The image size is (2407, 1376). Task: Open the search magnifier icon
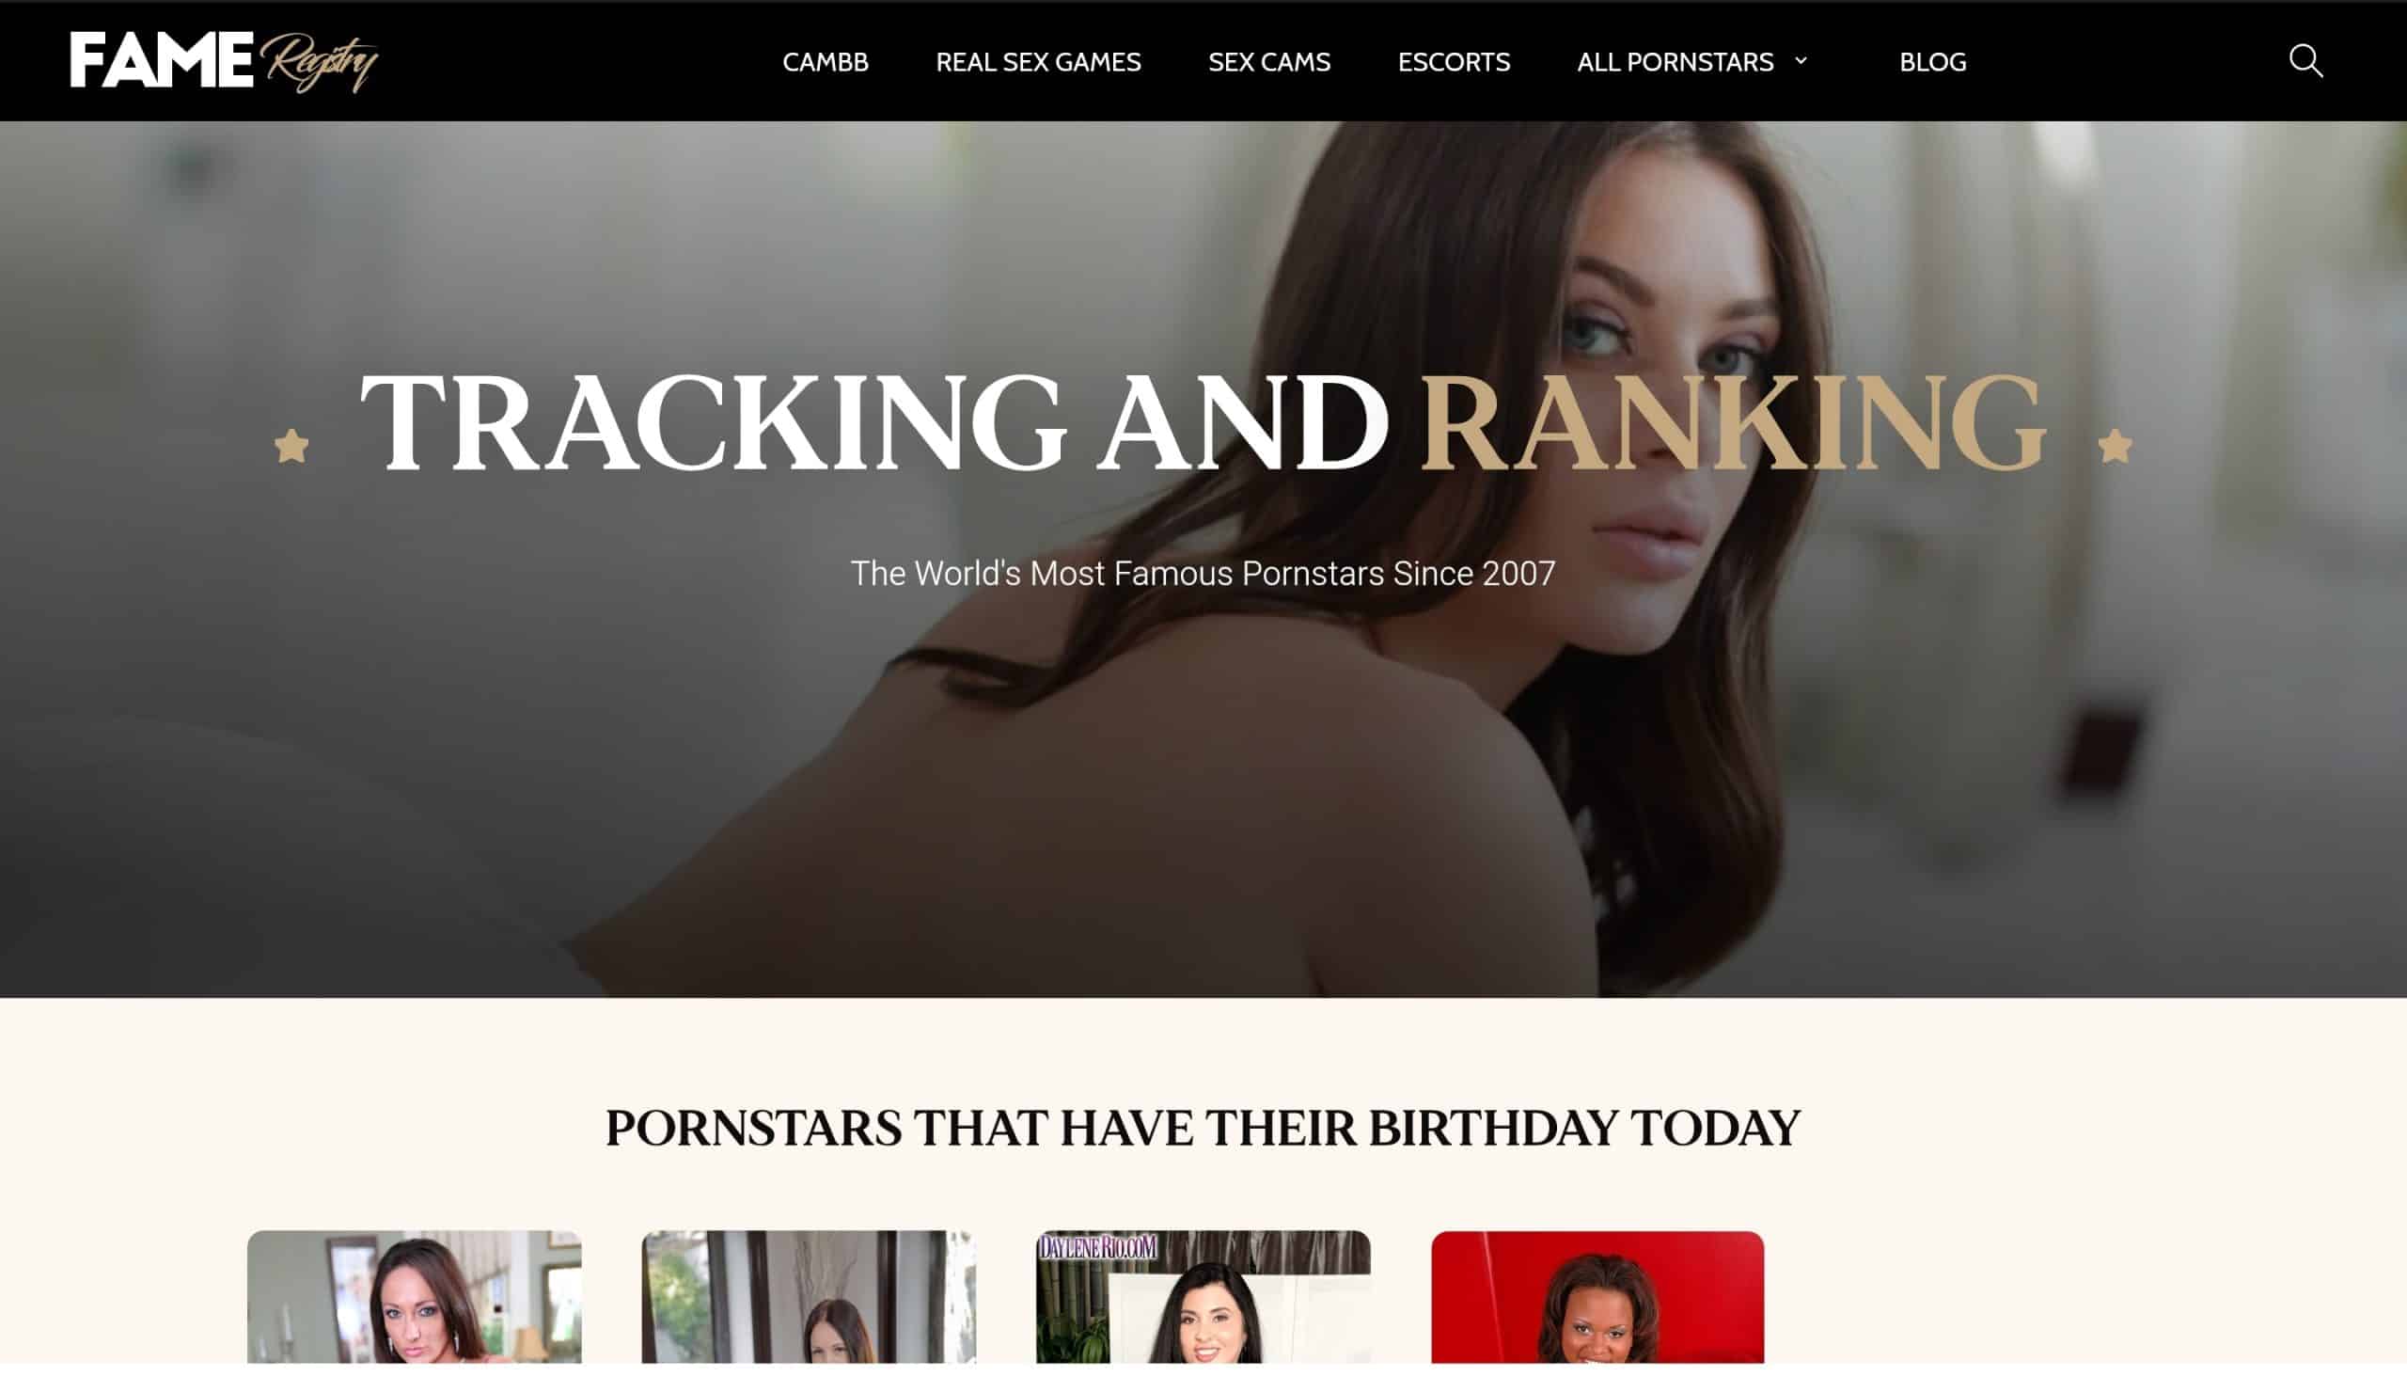click(2305, 61)
